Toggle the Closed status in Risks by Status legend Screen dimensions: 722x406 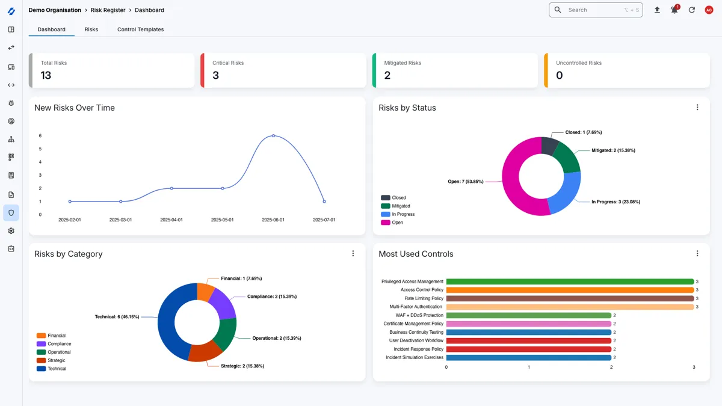(x=397, y=197)
